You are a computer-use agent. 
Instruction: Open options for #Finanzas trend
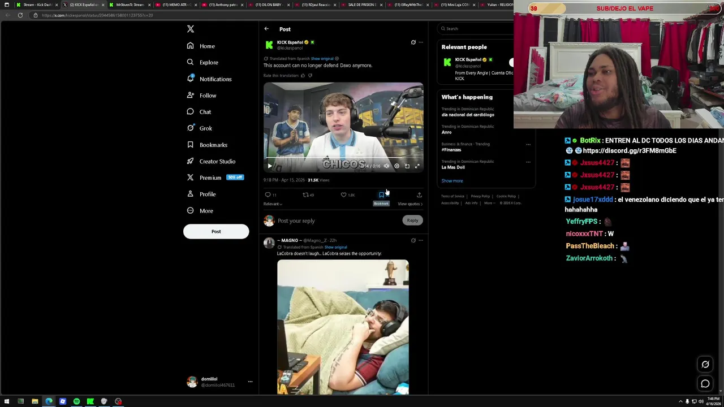pos(528,145)
